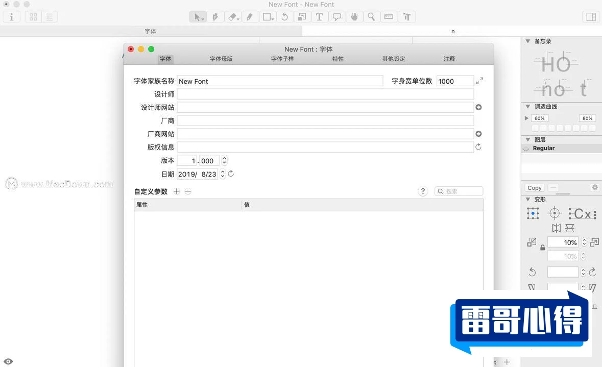This screenshot has height=367, width=602.
Task: Select the 特性 tab
Action: click(x=338, y=59)
